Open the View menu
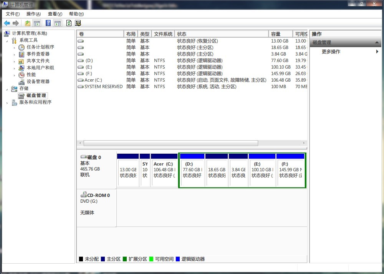Viewport: 384px width, 274px height. [x=55, y=14]
